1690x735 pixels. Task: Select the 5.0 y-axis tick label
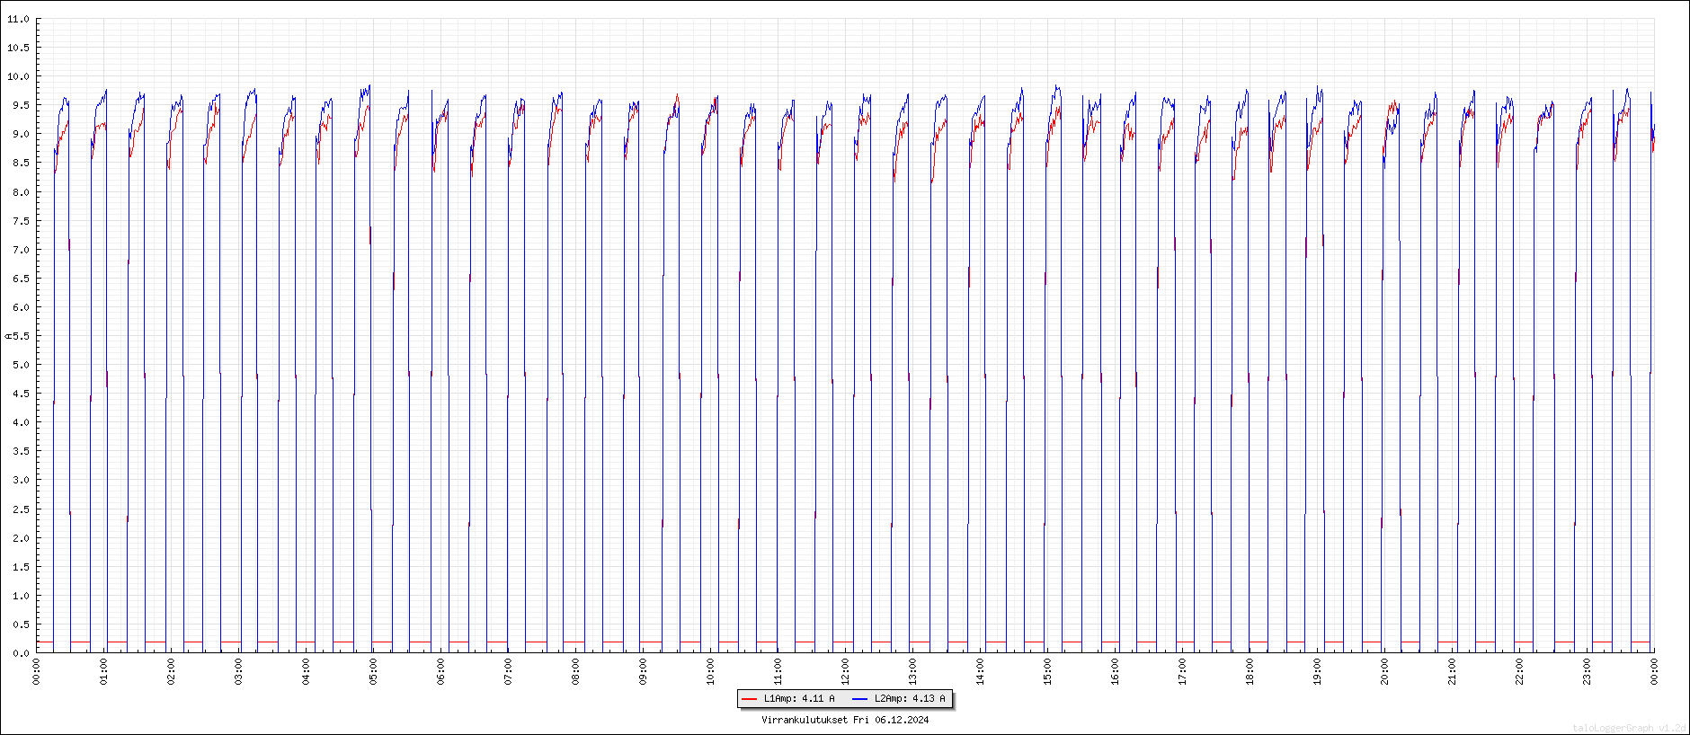coord(20,365)
